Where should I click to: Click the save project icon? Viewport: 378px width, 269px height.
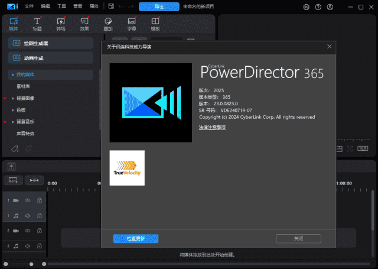tap(110, 7)
